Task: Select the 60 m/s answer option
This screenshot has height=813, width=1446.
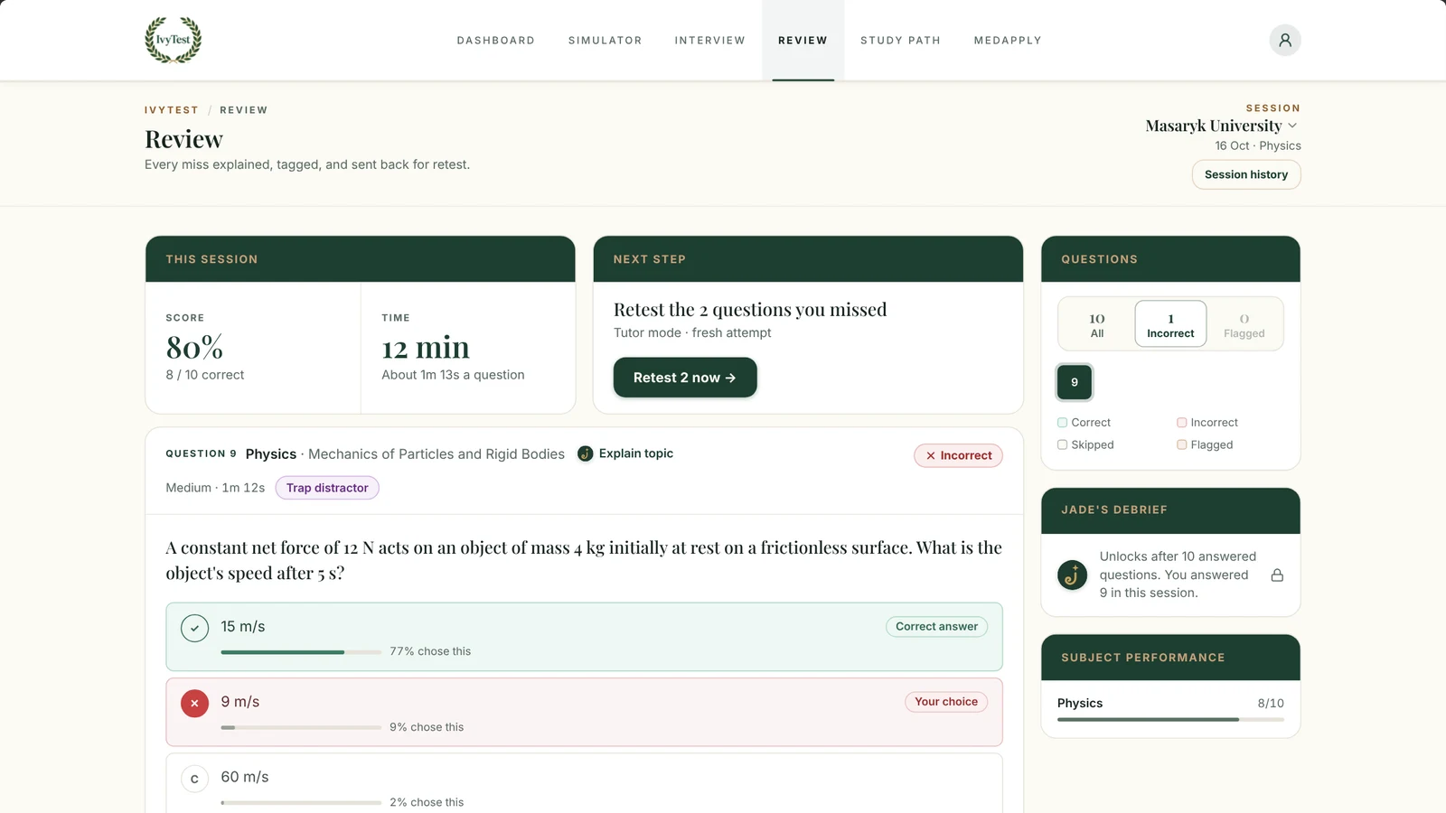Action: click(x=584, y=783)
